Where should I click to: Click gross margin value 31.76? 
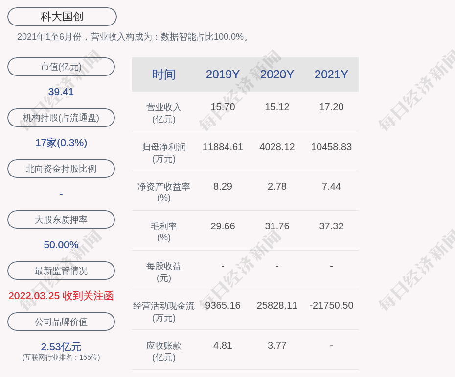tap(277, 226)
